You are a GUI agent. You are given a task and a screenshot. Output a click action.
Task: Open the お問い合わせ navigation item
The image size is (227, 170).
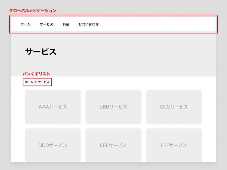(89, 24)
